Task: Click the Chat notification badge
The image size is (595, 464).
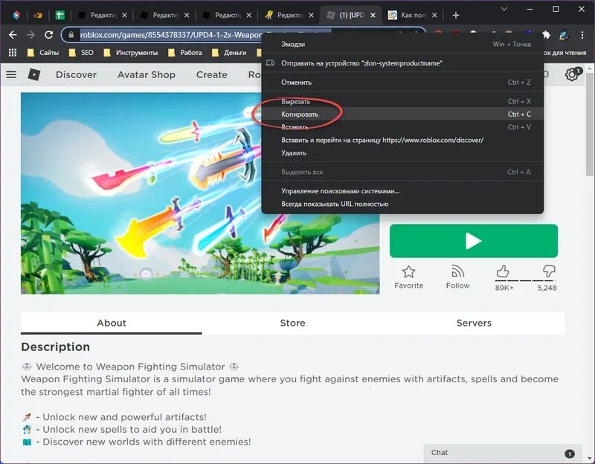Action: (x=570, y=454)
